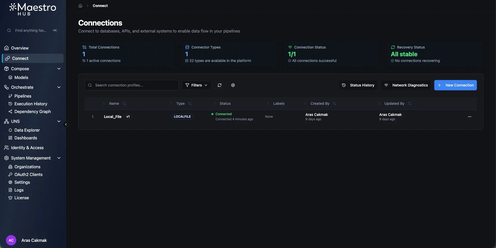Sort by Updated By column arrows
496x248 pixels.
[409, 103]
